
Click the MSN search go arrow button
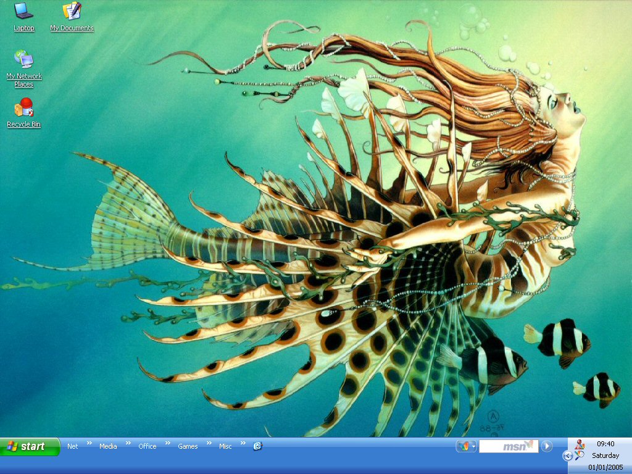547,446
